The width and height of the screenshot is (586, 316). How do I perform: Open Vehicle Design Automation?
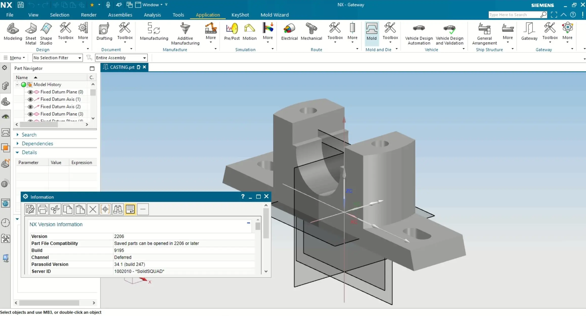419,34
